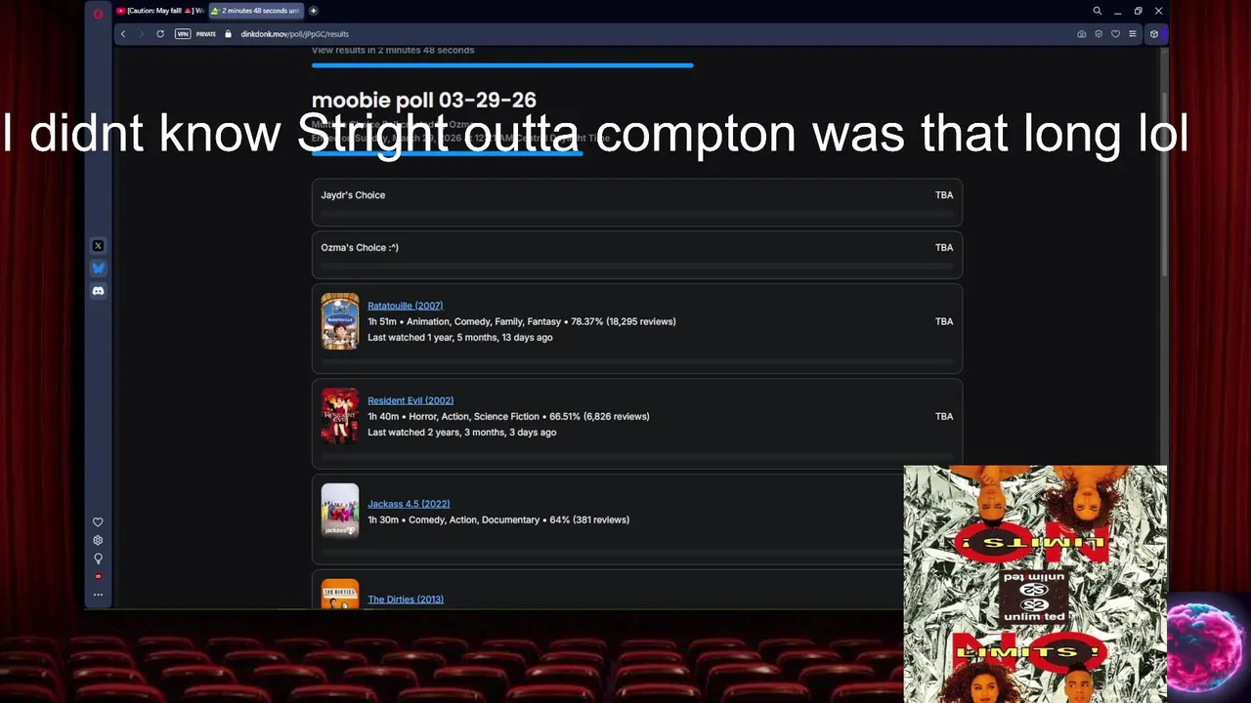Click the Ratatouille poster thumbnail
Screen dimensions: 1251x703
(x=340, y=321)
